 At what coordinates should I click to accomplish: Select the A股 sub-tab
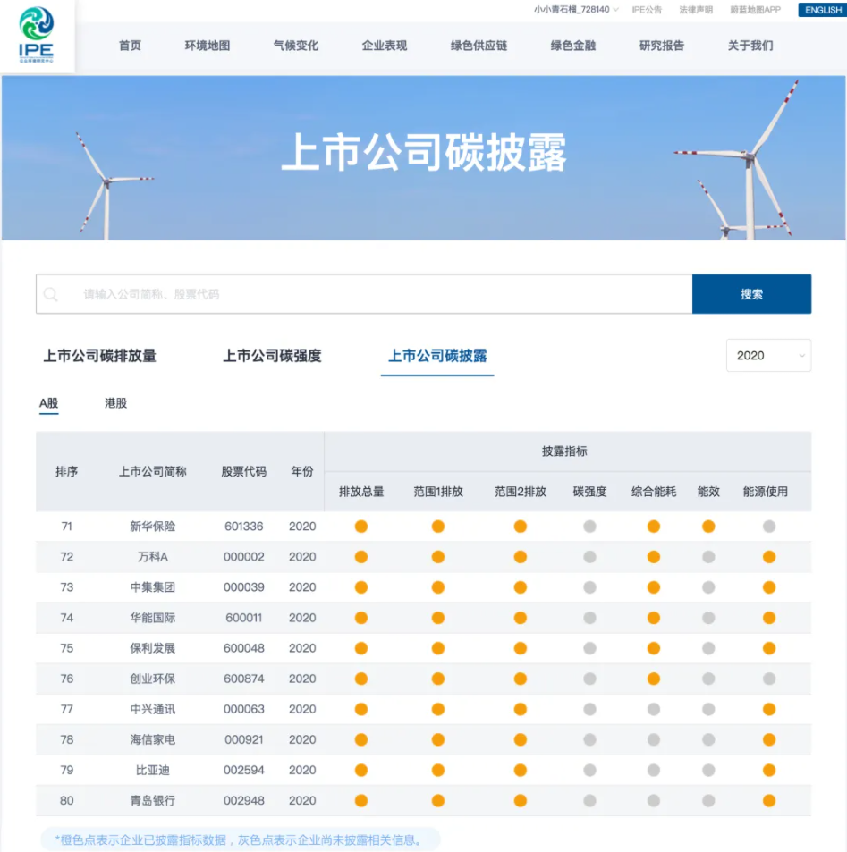pyautogui.click(x=48, y=403)
